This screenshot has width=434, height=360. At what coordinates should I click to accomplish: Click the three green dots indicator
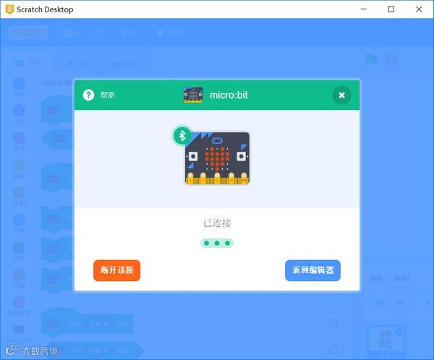click(x=217, y=243)
